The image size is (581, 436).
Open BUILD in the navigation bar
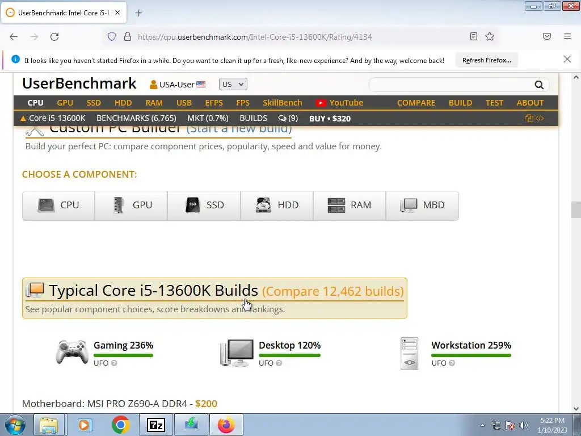460,103
